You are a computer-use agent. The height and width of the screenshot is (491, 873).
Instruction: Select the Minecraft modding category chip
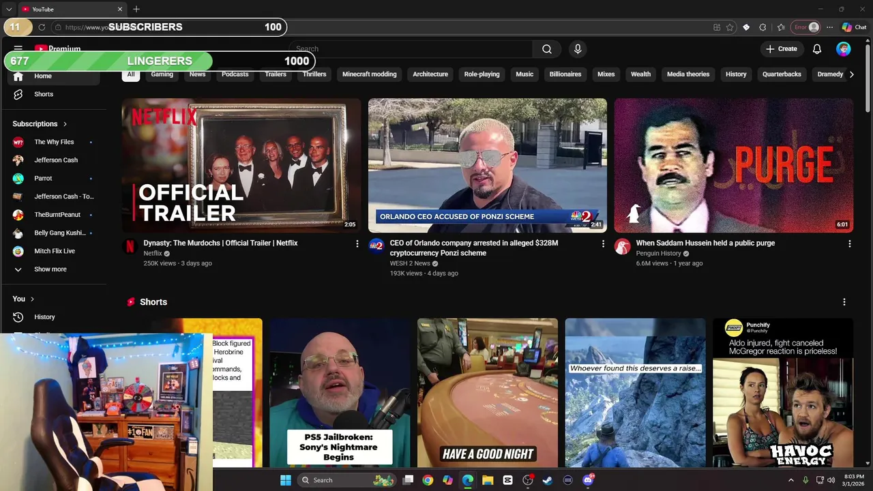tap(369, 74)
